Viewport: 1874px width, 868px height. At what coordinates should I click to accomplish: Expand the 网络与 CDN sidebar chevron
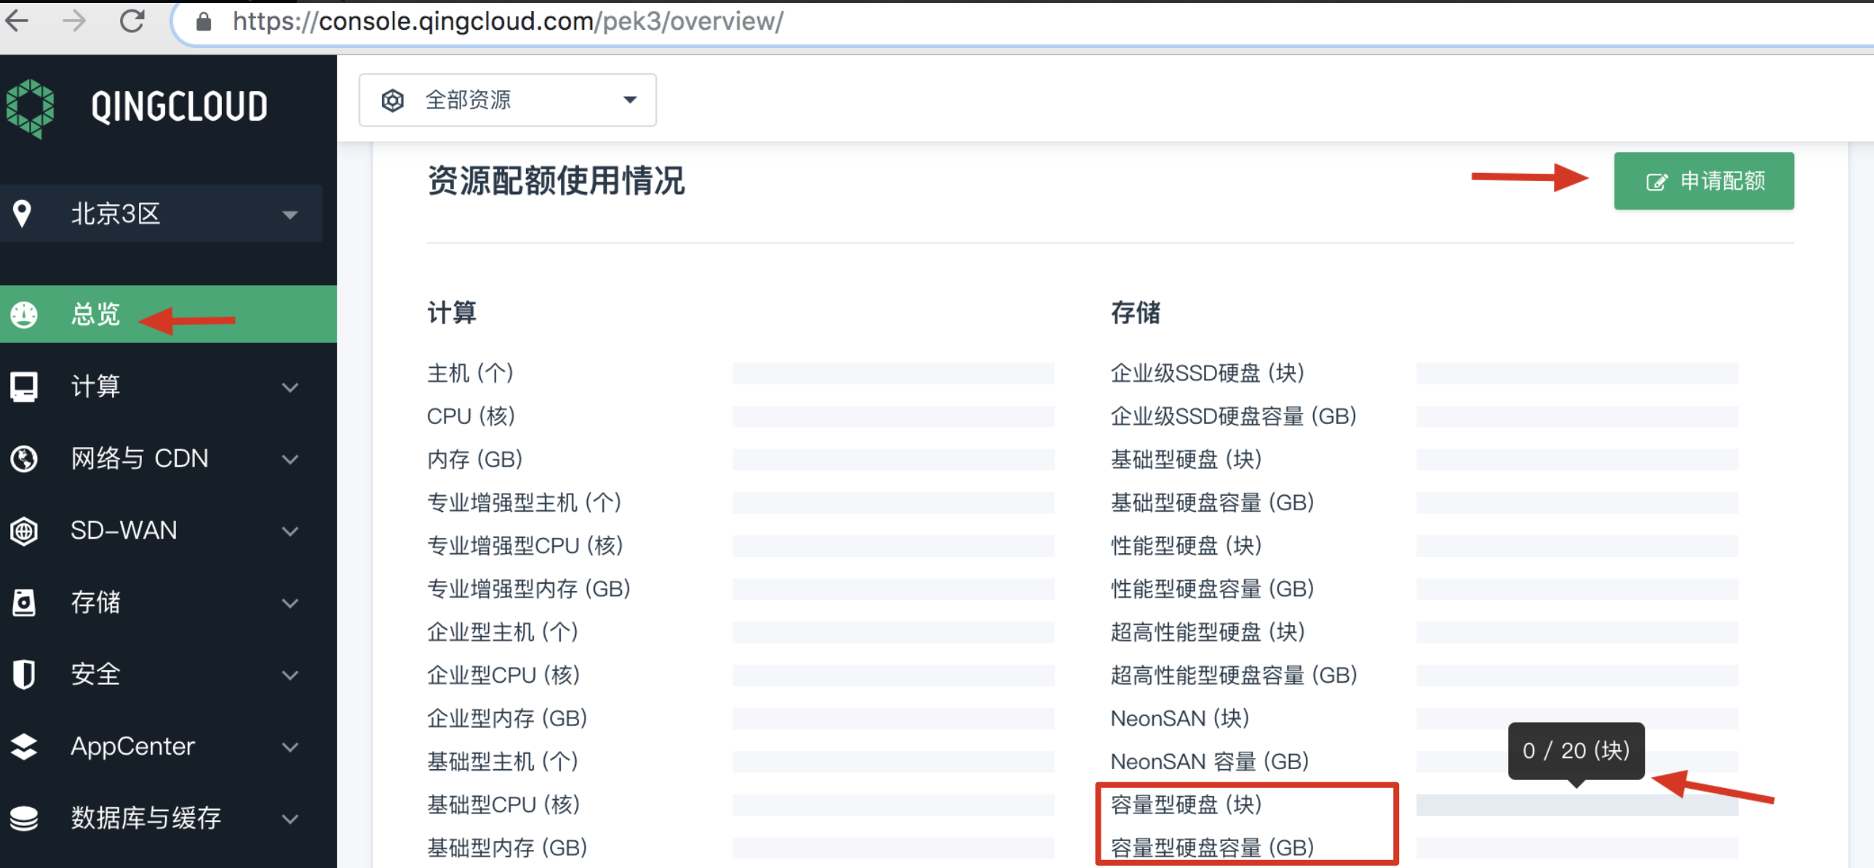pyautogui.click(x=290, y=459)
